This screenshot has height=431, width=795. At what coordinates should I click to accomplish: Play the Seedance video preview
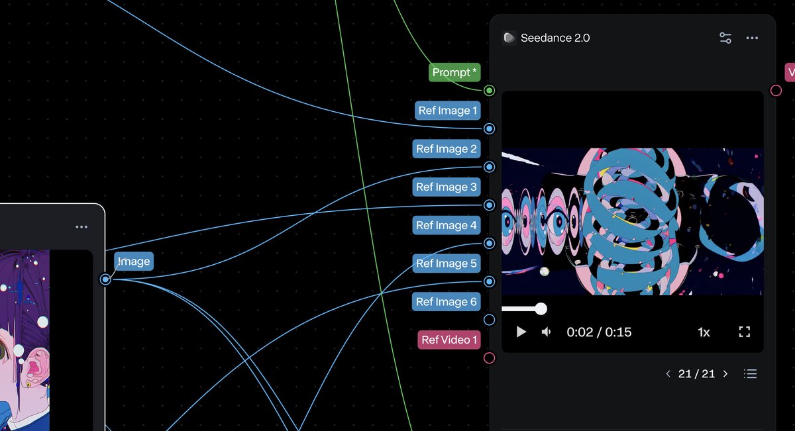coord(521,332)
